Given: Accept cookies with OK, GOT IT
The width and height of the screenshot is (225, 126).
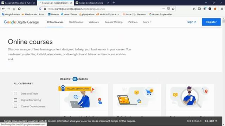Looking at the screenshot, I should (211, 121).
